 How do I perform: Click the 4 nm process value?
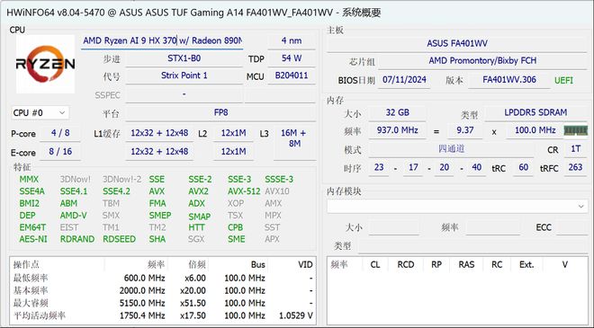pos(292,40)
